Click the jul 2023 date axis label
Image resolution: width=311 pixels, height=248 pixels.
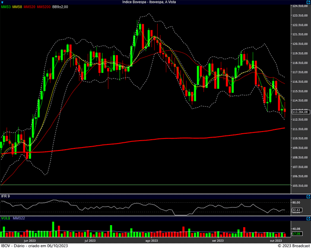(90, 241)
